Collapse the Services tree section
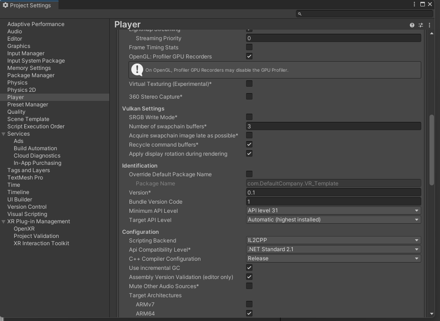The height and width of the screenshot is (321, 440). [x=4, y=134]
